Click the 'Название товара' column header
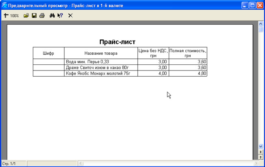The width and height of the screenshot is (265, 167). (x=101, y=53)
